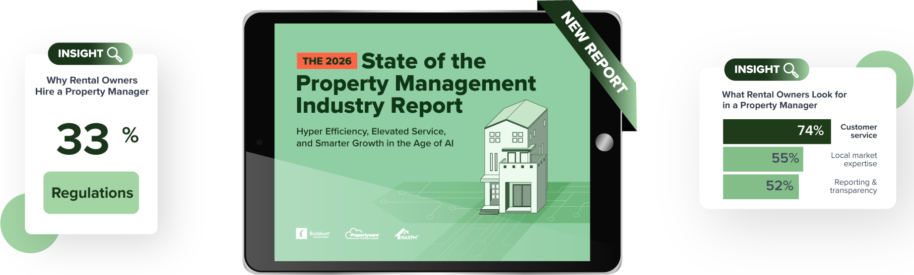Screen dimensions: 914x275
Task: Click "Why Rental Owners Hire a Property Manager"
Action: click(x=92, y=86)
